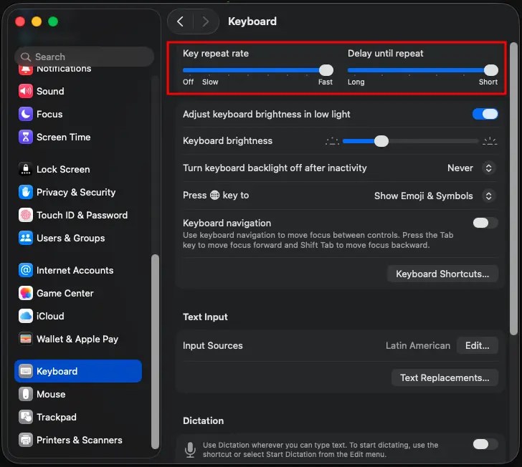522x467 pixels.
Task: Open Privacy & Security hand icon
Action: pos(26,192)
